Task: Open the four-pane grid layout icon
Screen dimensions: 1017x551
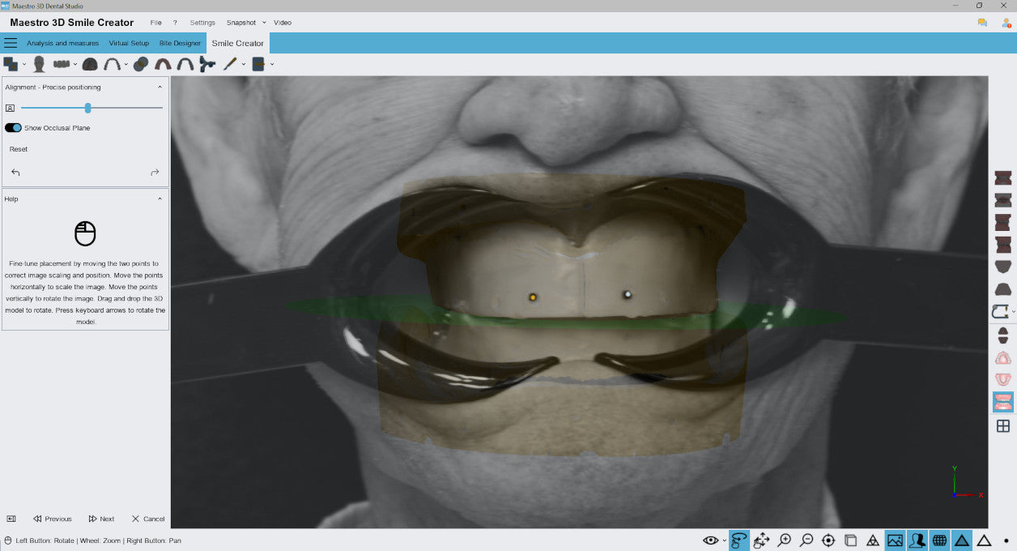Action: point(1002,426)
